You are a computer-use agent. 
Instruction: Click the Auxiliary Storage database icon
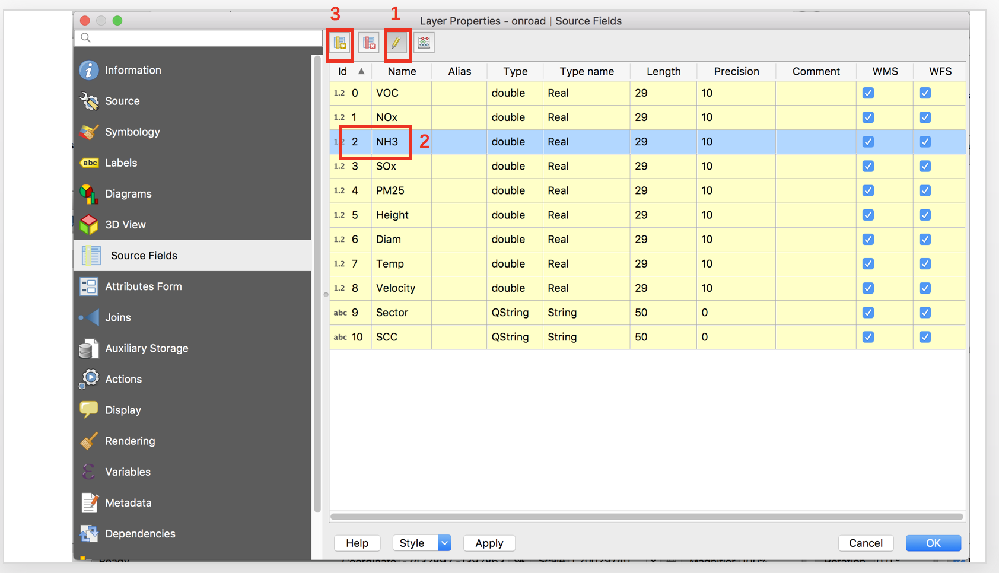[x=89, y=348]
